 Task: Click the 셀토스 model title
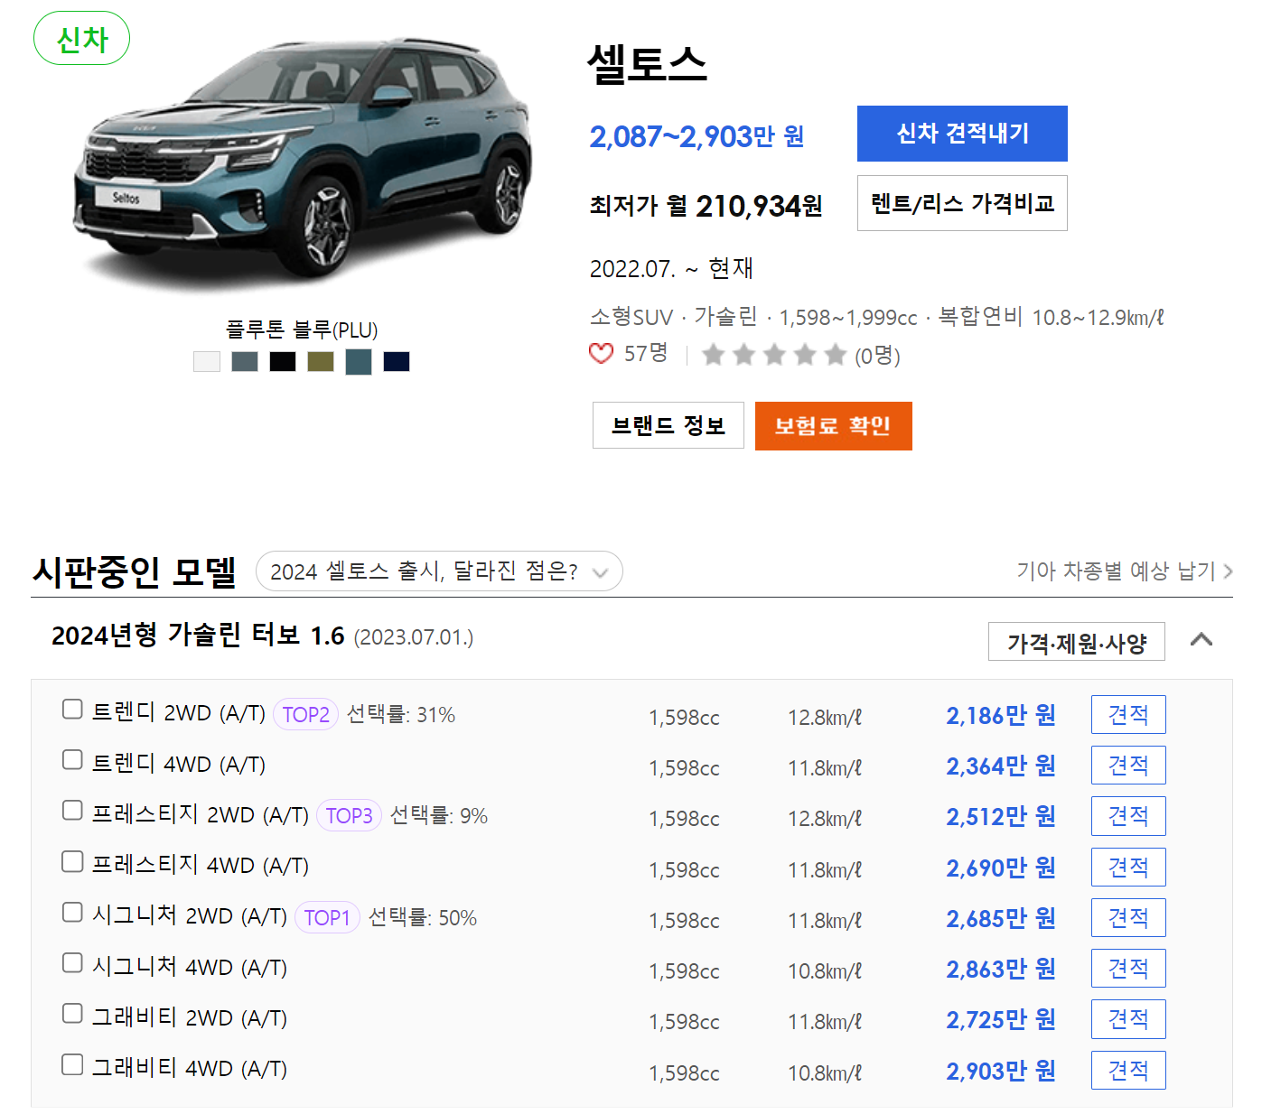[647, 64]
